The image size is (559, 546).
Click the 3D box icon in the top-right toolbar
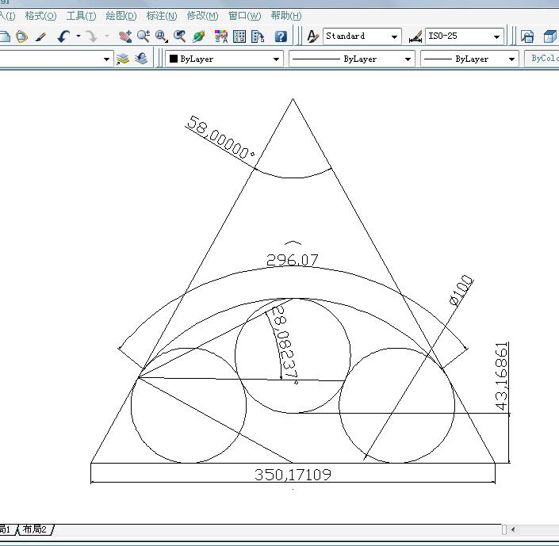(549, 36)
